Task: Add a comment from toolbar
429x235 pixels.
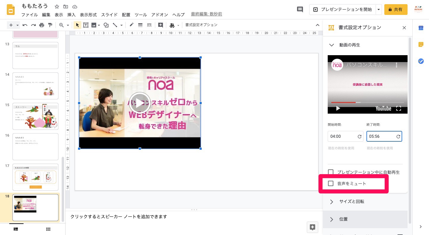Action: [161, 25]
